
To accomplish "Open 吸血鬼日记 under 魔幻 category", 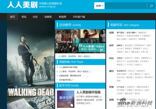I will 121,71.
